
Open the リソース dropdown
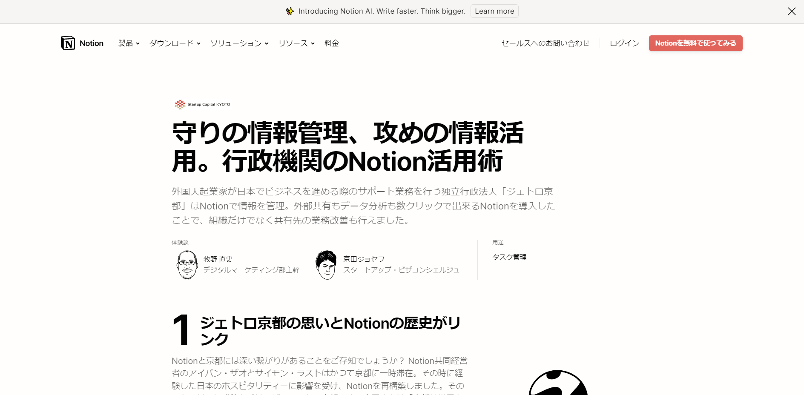click(296, 43)
